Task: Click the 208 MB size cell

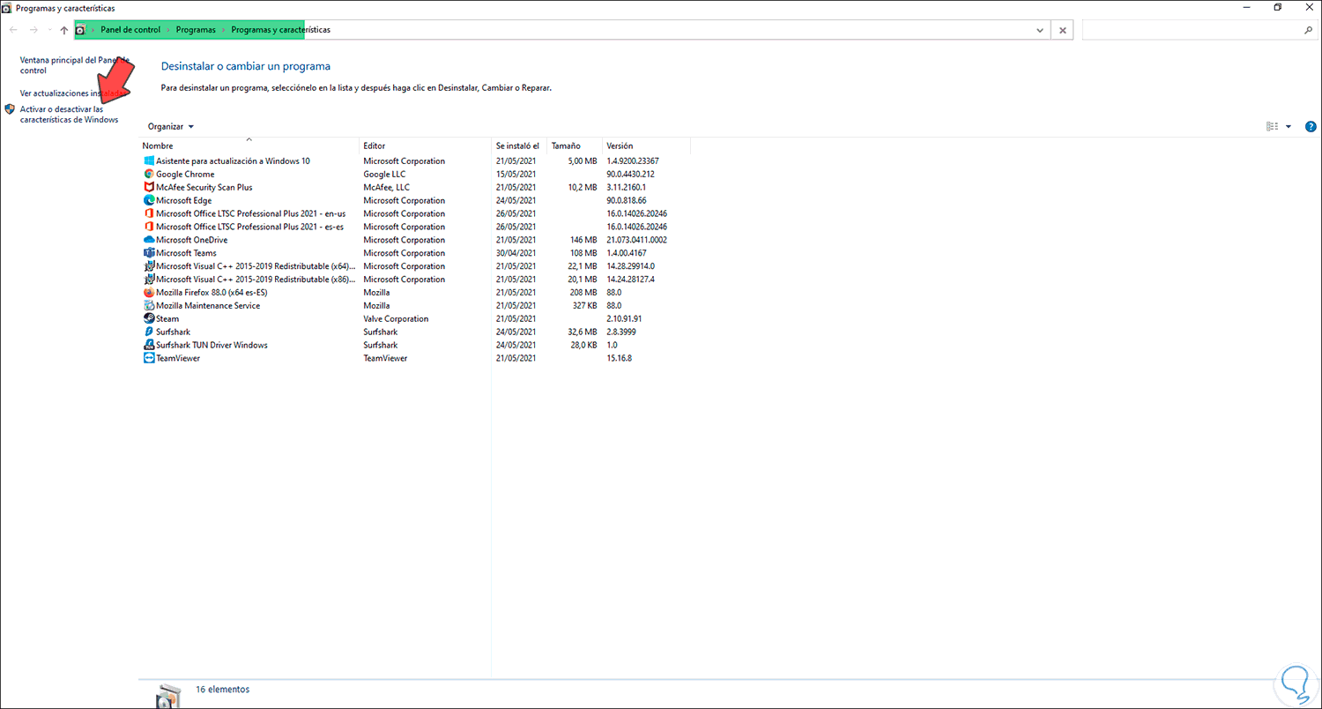Action: pyautogui.click(x=584, y=293)
